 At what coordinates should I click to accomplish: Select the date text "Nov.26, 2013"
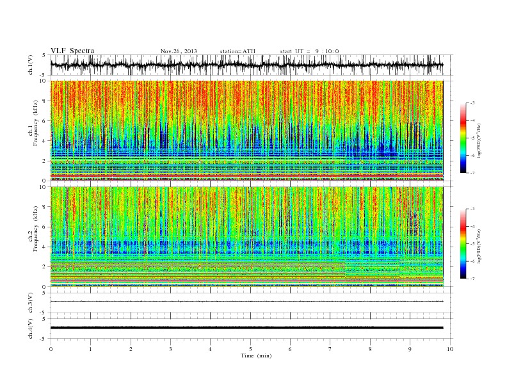179,51
